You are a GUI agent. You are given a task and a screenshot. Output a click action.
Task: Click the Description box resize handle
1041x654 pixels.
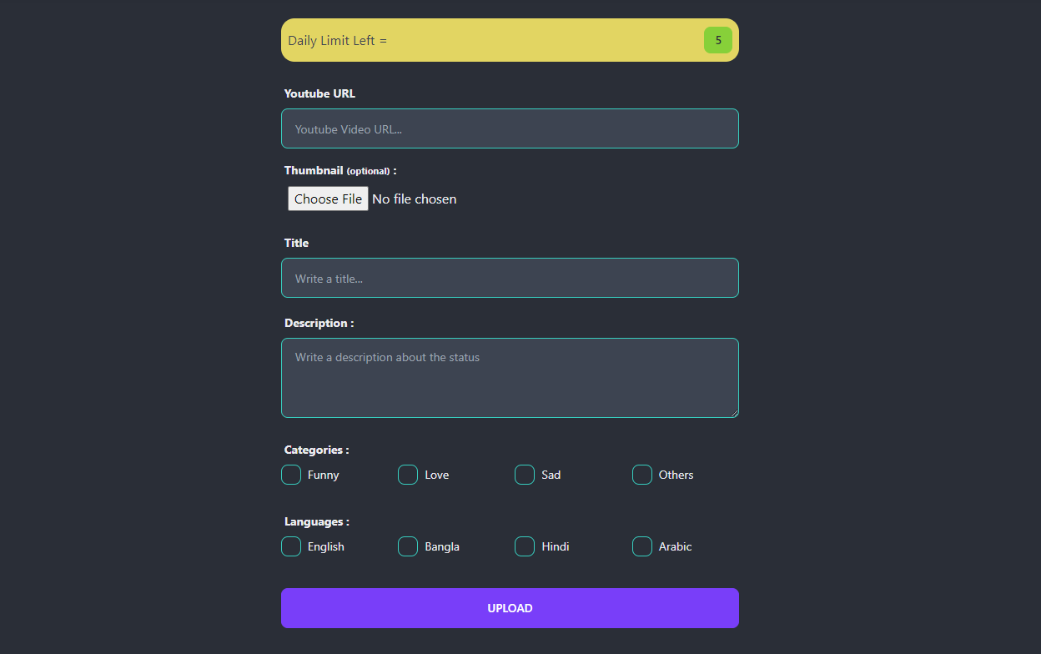pos(734,413)
